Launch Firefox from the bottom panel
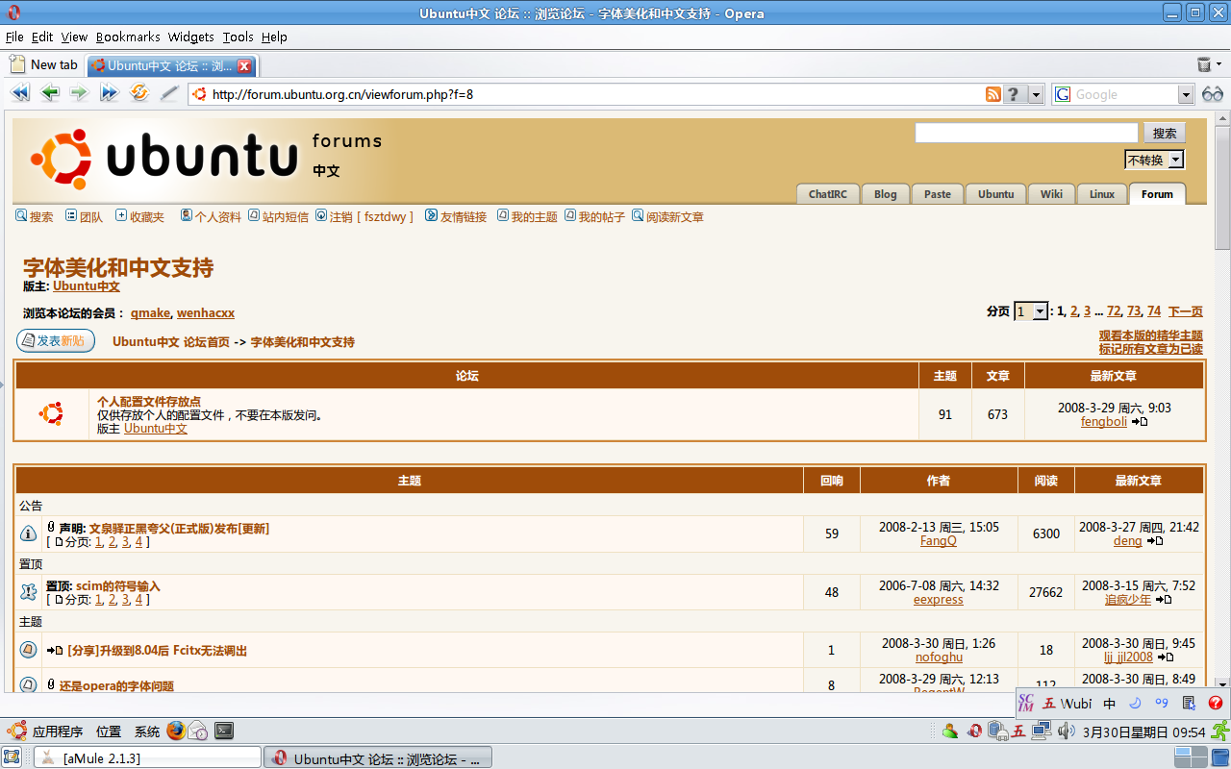1231x769 pixels. (175, 731)
